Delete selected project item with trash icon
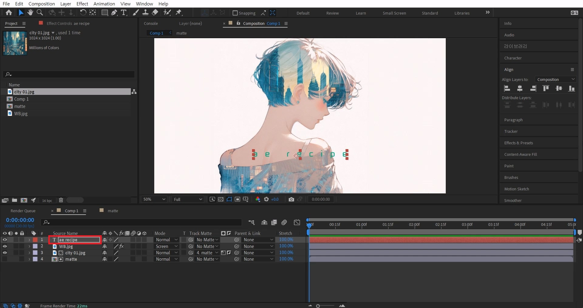 (x=61, y=200)
